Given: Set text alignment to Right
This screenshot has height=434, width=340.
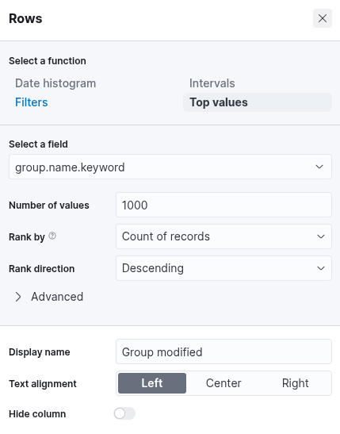Looking at the screenshot, I should [295, 383].
